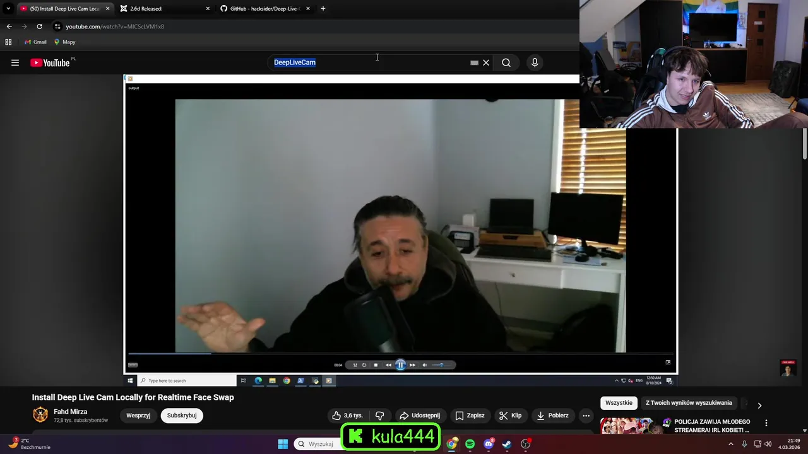
Task: Open Chrome apps grid shortcut
Action: point(8,42)
